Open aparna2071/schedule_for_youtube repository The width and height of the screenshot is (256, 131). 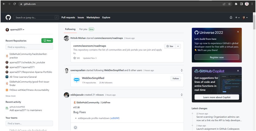(x=27, y=62)
